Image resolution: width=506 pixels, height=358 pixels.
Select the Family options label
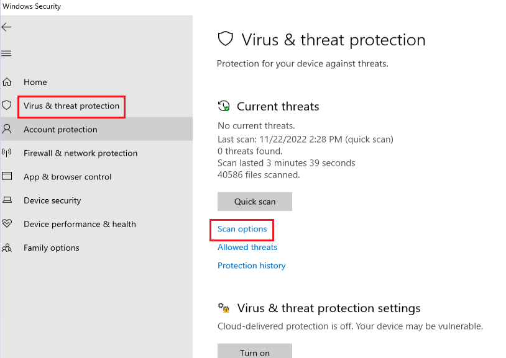pyautogui.click(x=52, y=248)
